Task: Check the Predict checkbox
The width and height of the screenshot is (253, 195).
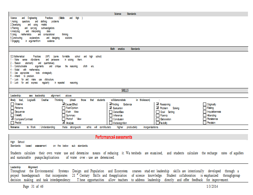Action: click(x=12, y=123)
